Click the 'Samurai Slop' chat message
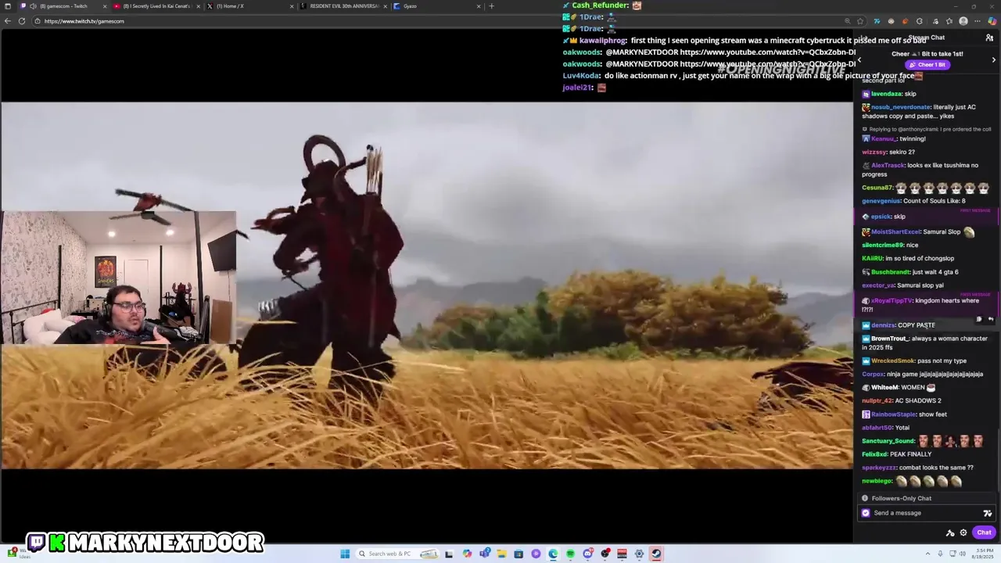The width and height of the screenshot is (1001, 563). pos(942,231)
